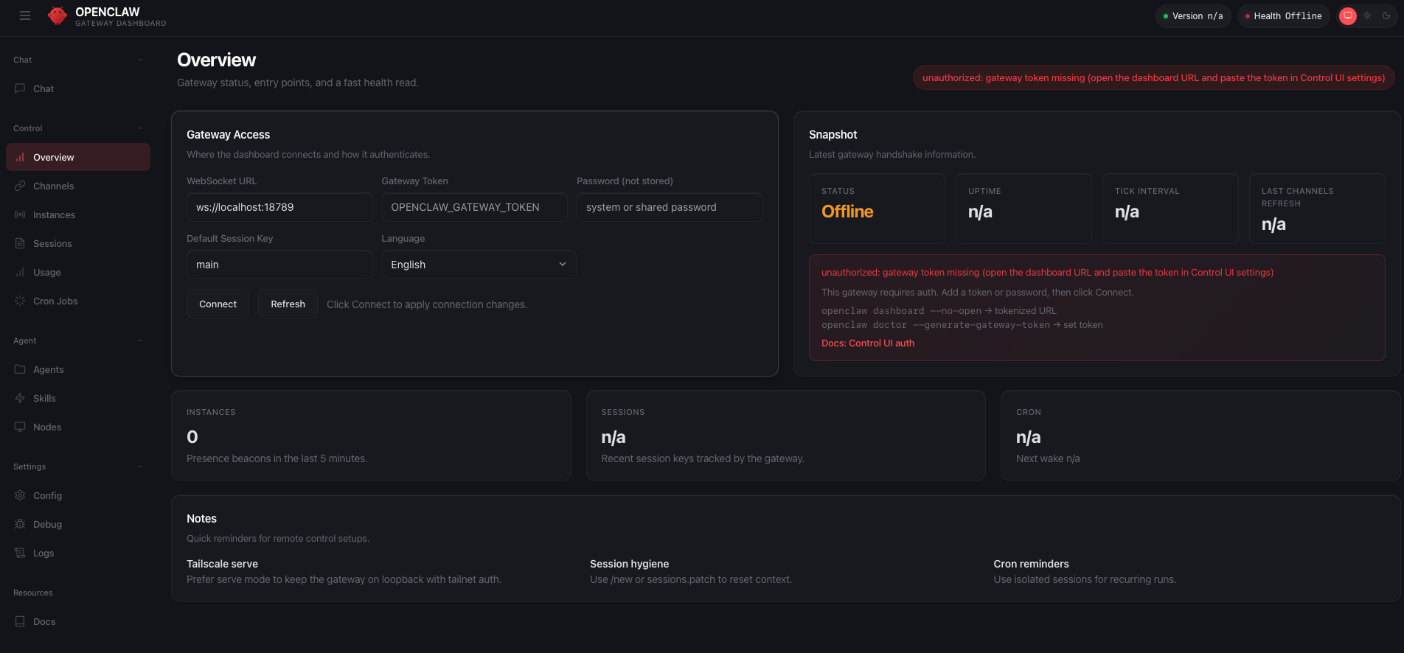Click the Cron Next wake n/a card
Image resolution: width=1404 pixels, height=653 pixels.
coord(1200,436)
